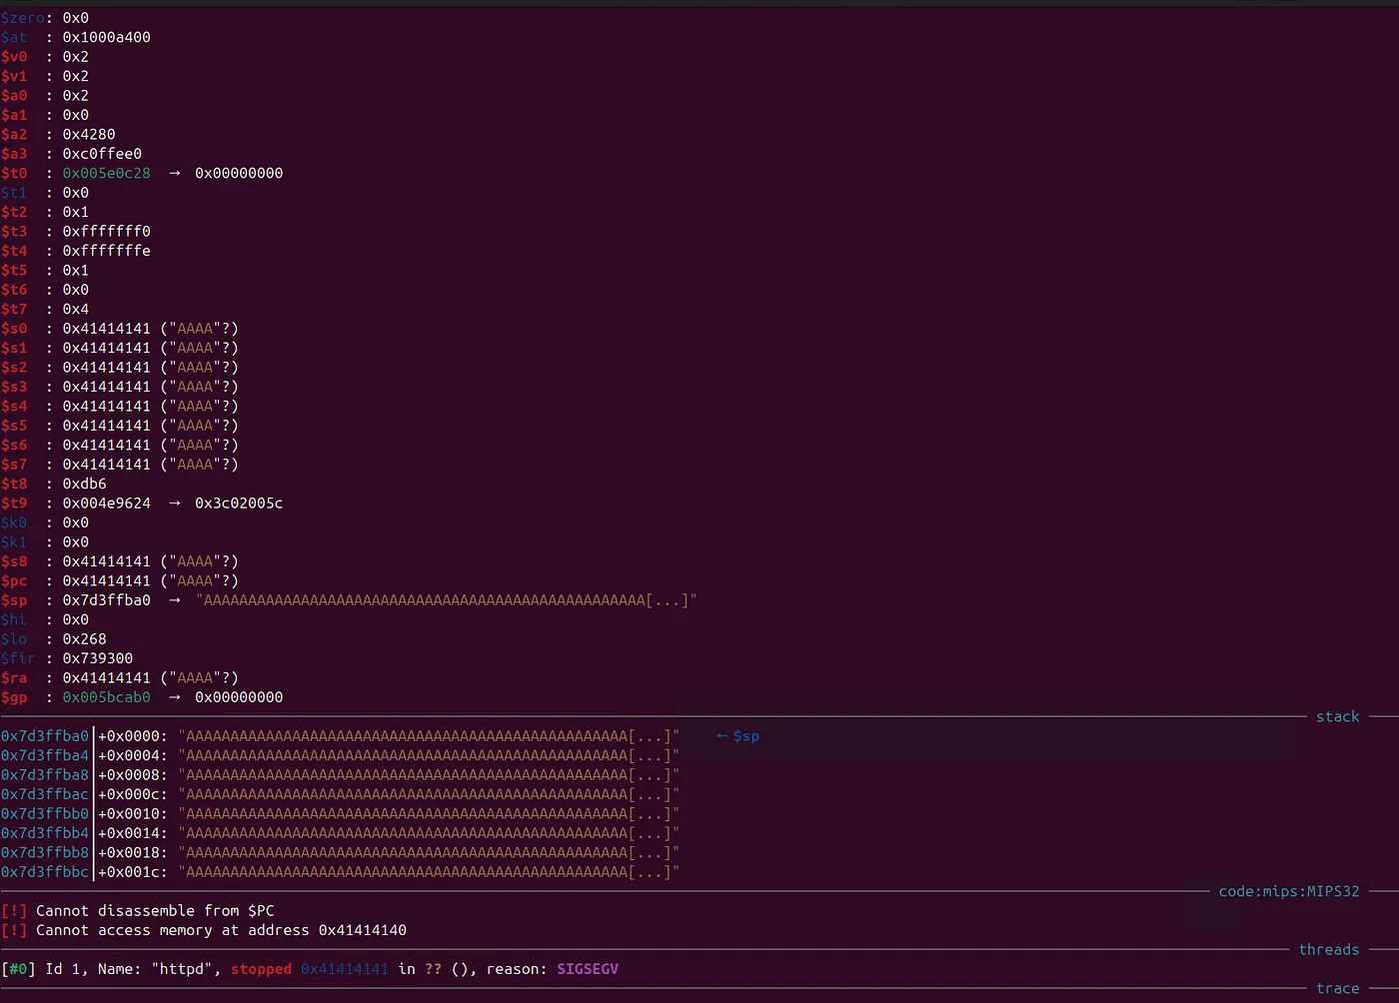Click the $t0 address 0x005e0c28

107,173
